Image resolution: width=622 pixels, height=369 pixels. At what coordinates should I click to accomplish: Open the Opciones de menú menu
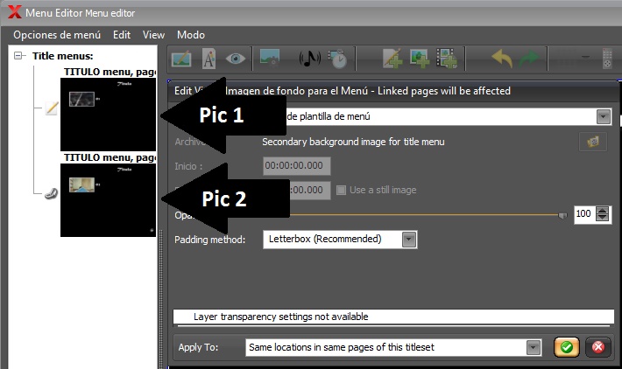point(57,35)
